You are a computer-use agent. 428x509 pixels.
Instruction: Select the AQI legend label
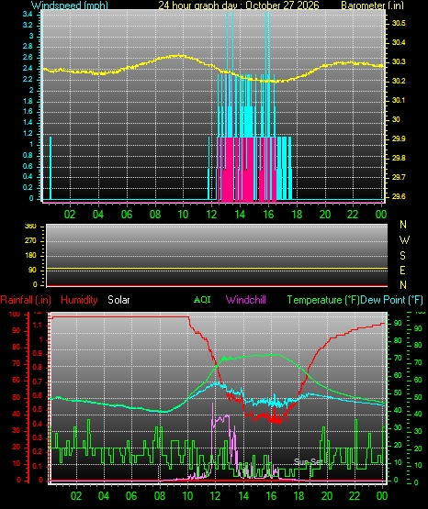pos(202,299)
